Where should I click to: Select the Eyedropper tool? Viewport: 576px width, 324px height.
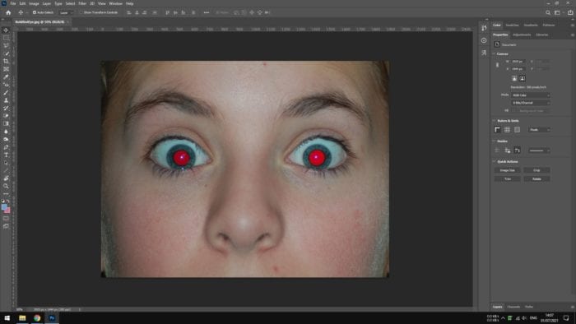coord(6,76)
